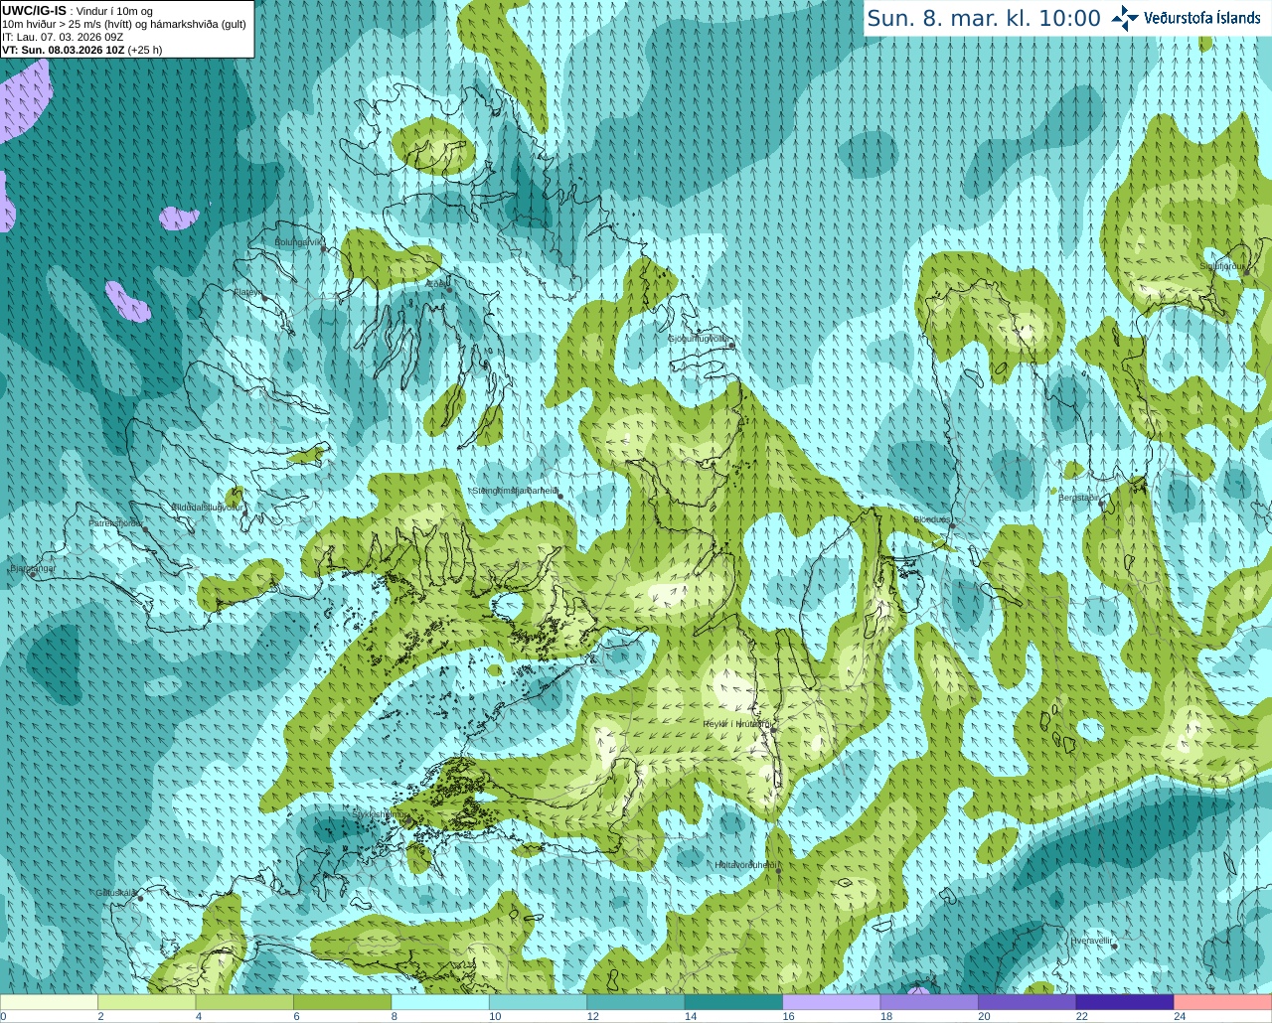Select the dark indigo 22–24 legend swatch

(1125, 1002)
